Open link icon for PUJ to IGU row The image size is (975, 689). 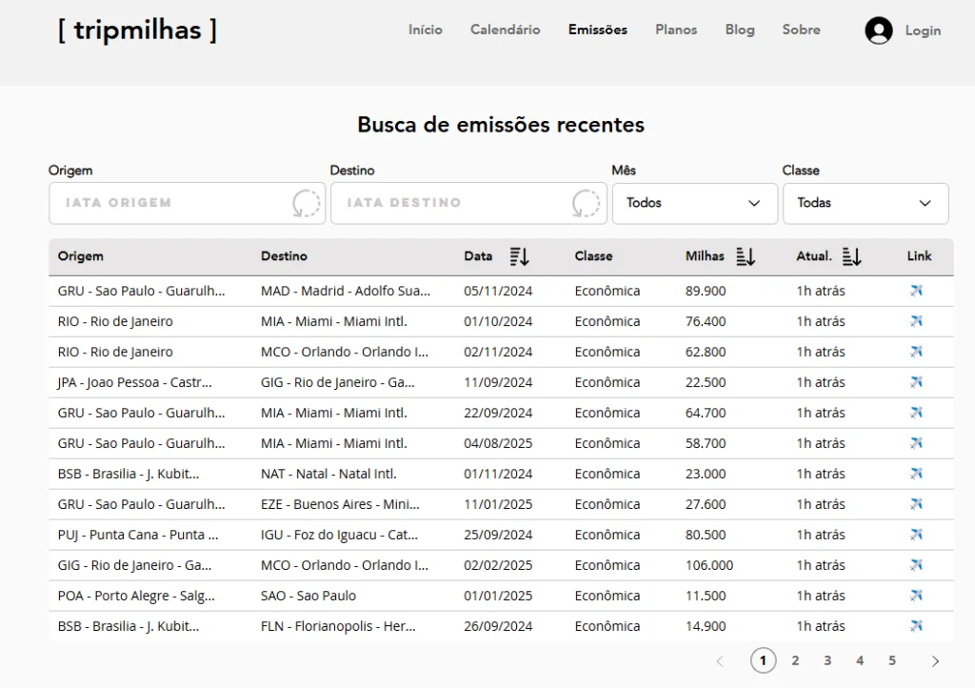click(x=916, y=535)
